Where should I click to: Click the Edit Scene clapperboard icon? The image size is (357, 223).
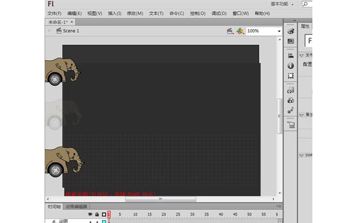coord(230,31)
